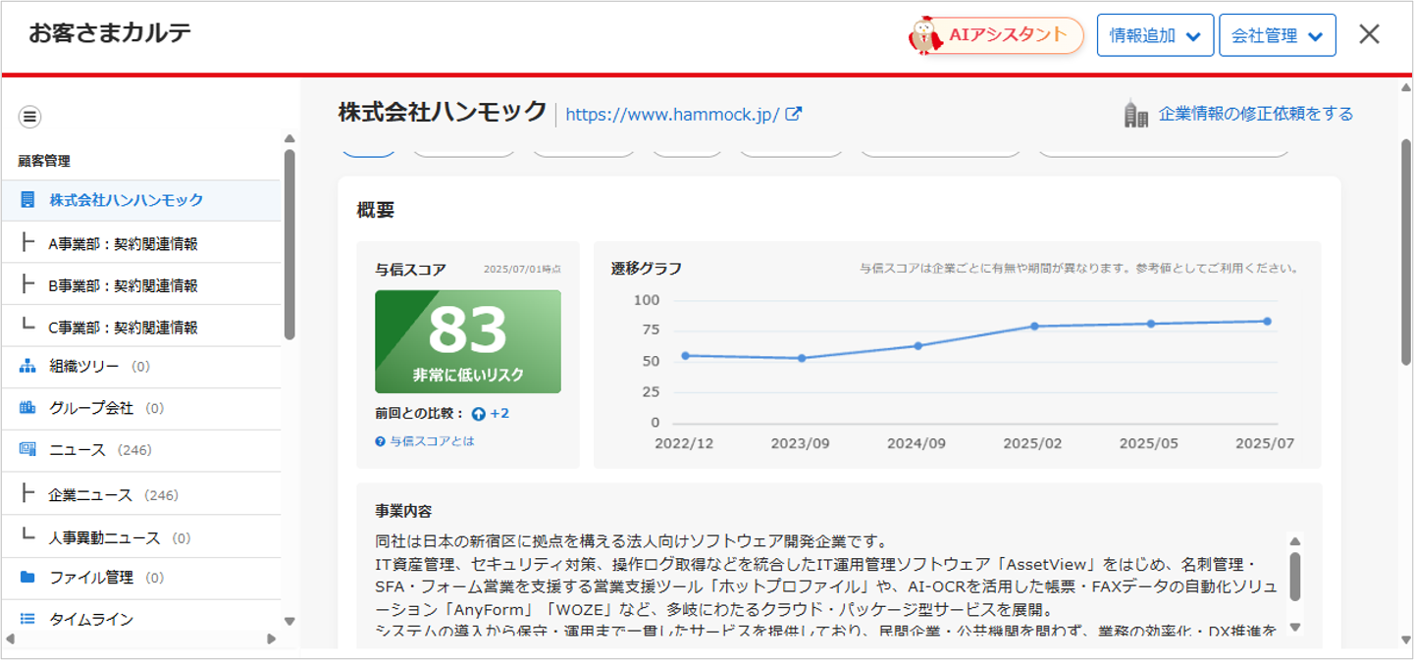Select A事業部：契約関連情報 in sidebar
This screenshot has height=660, width=1414.
123,244
